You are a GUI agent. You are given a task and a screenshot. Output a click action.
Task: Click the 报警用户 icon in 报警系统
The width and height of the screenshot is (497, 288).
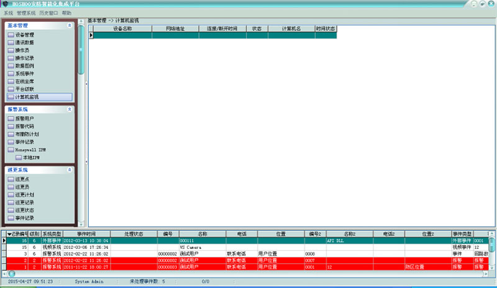tap(11, 118)
